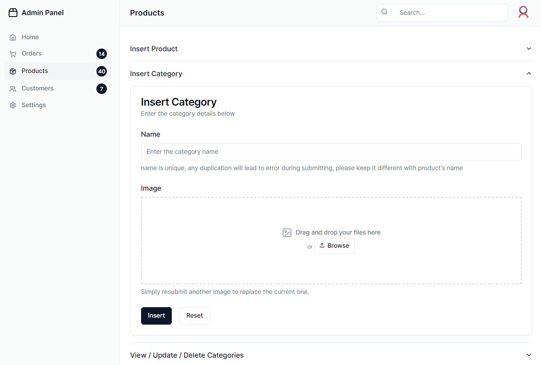Click the Home house icon

point(13,37)
